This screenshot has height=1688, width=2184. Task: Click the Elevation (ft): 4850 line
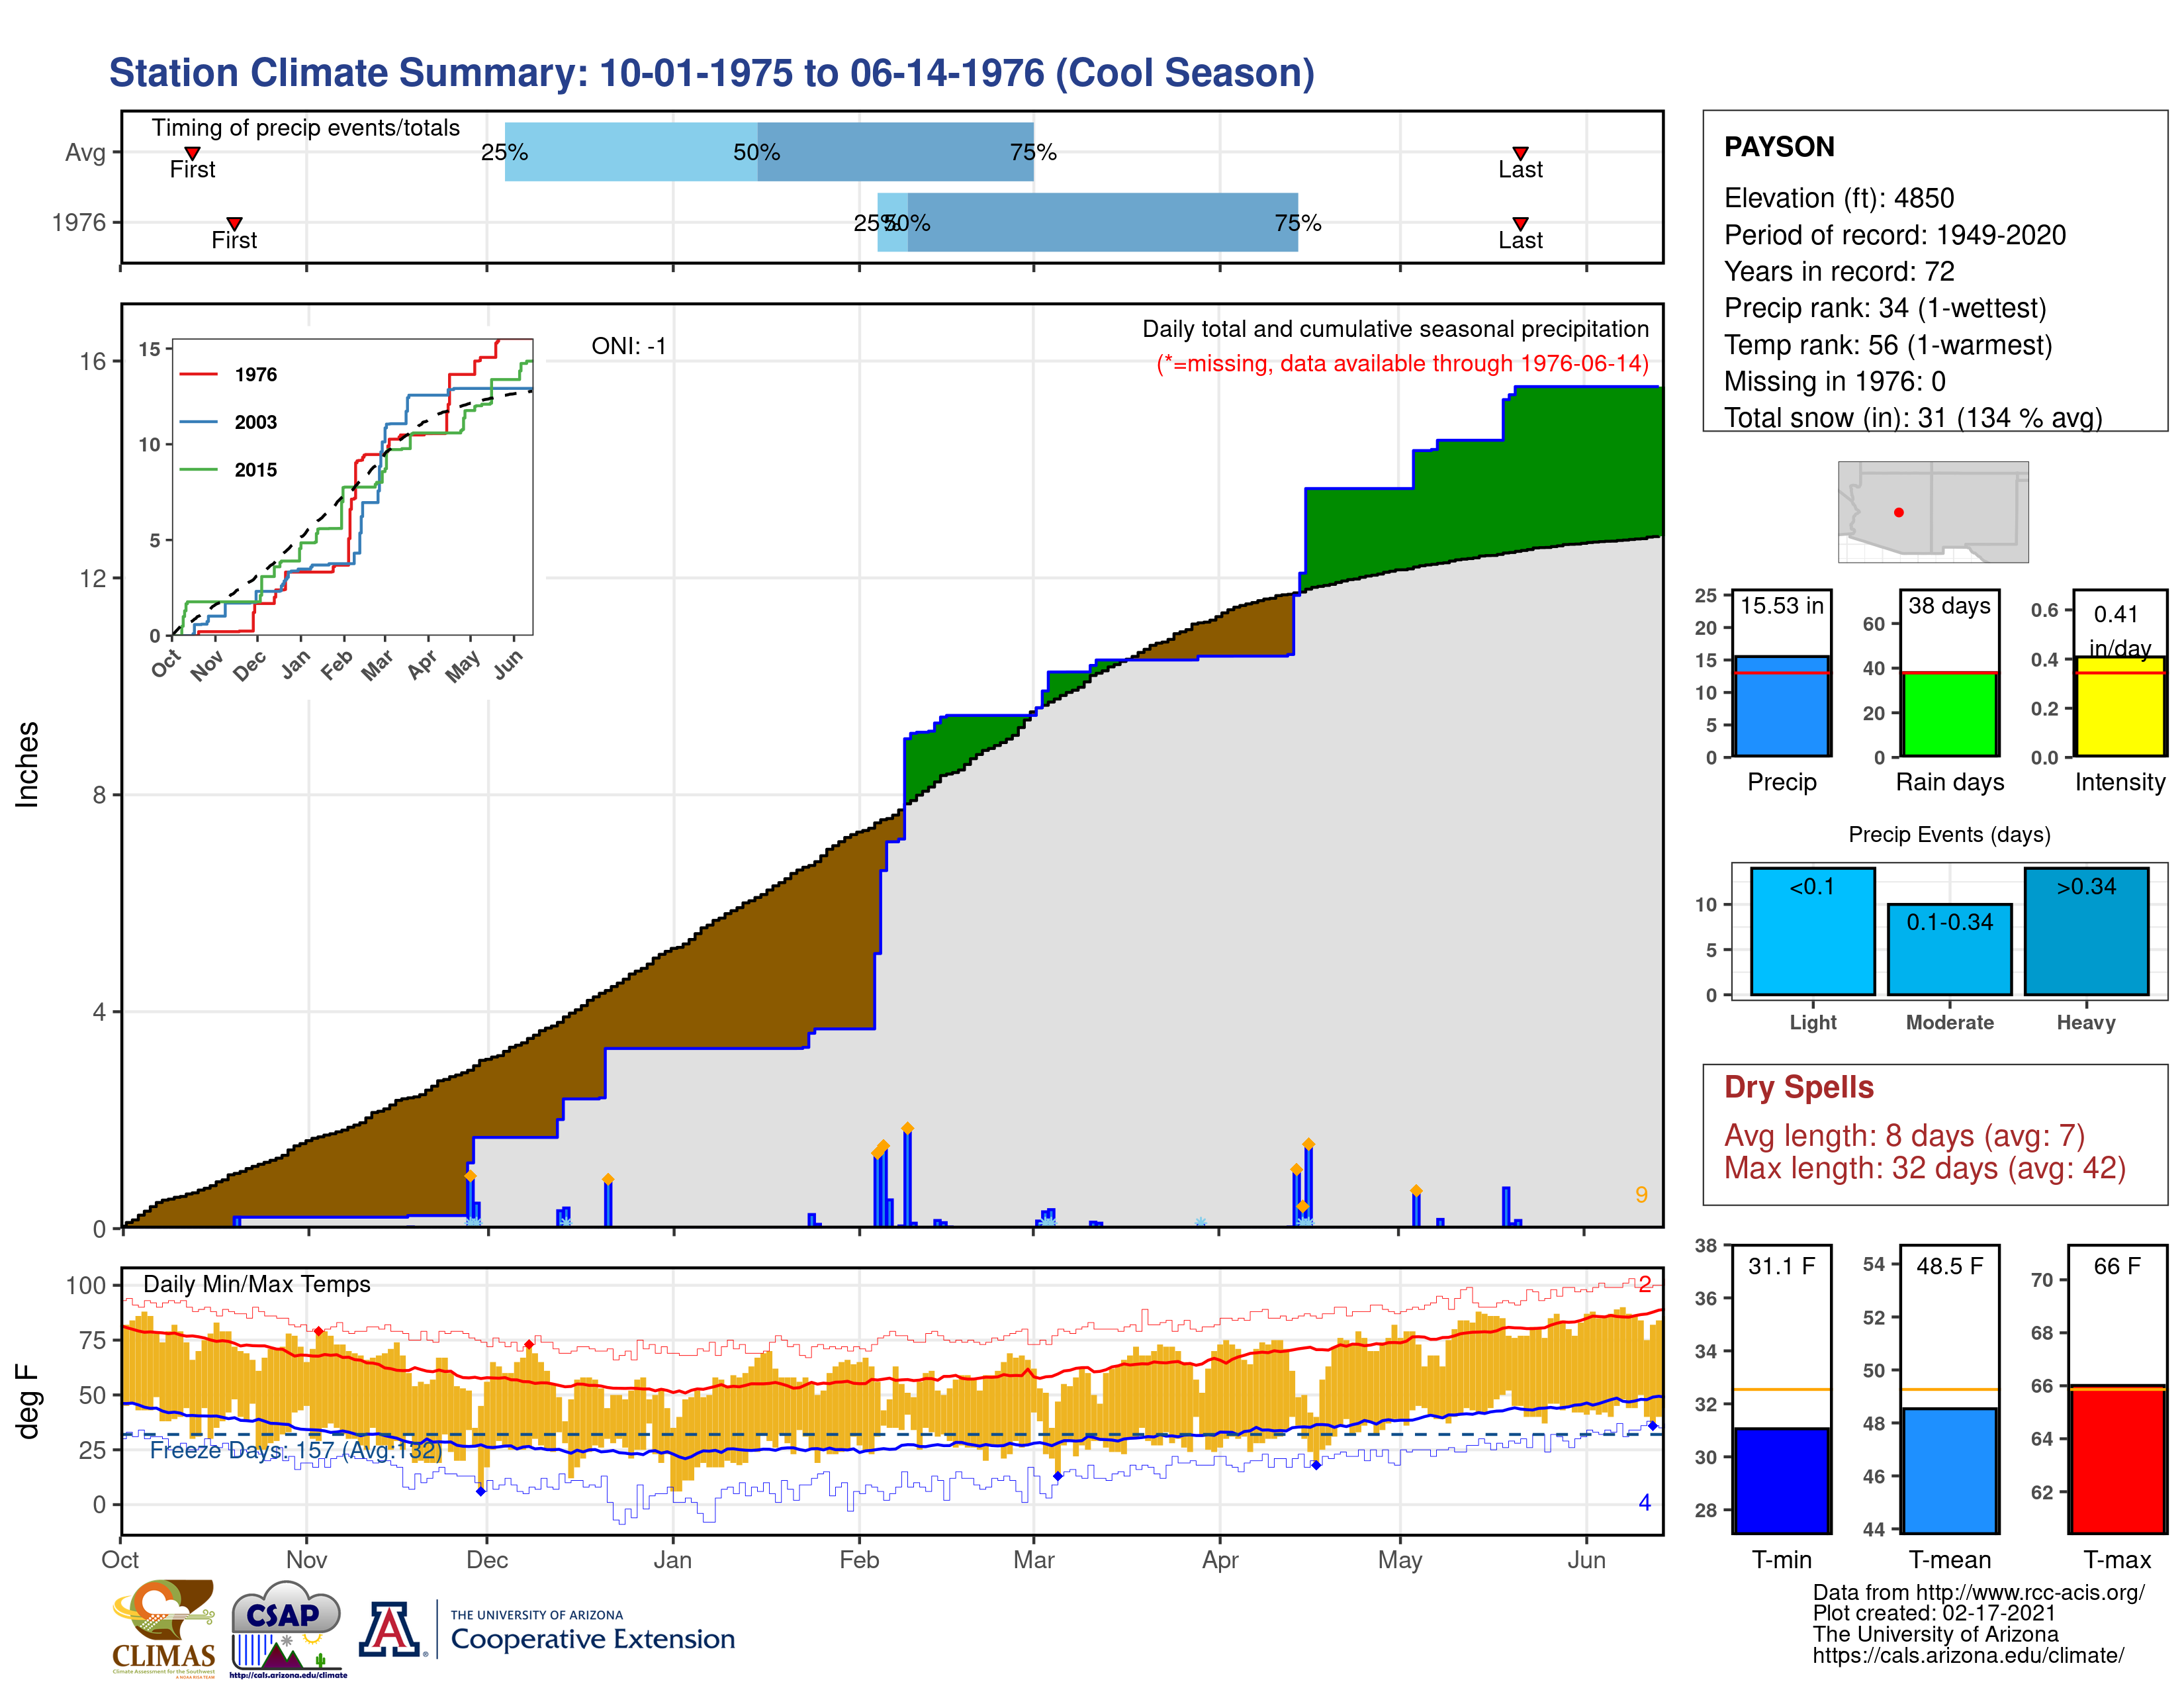(1838, 198)
